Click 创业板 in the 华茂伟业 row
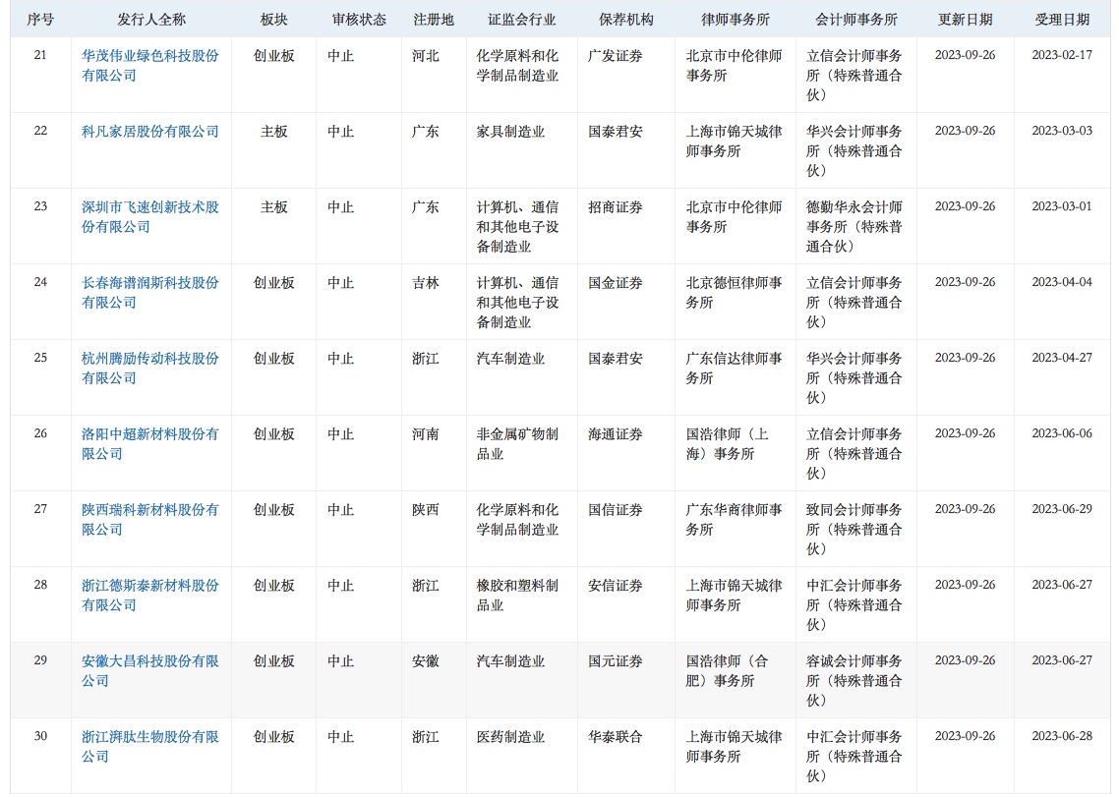The height and width of the screenshot is (798, 1119). tap(274, 56)
